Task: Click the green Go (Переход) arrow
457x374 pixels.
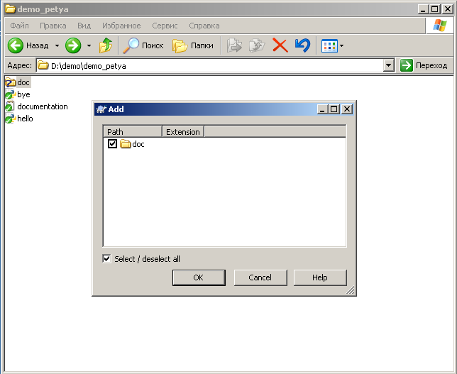Action: click(407, 65)
